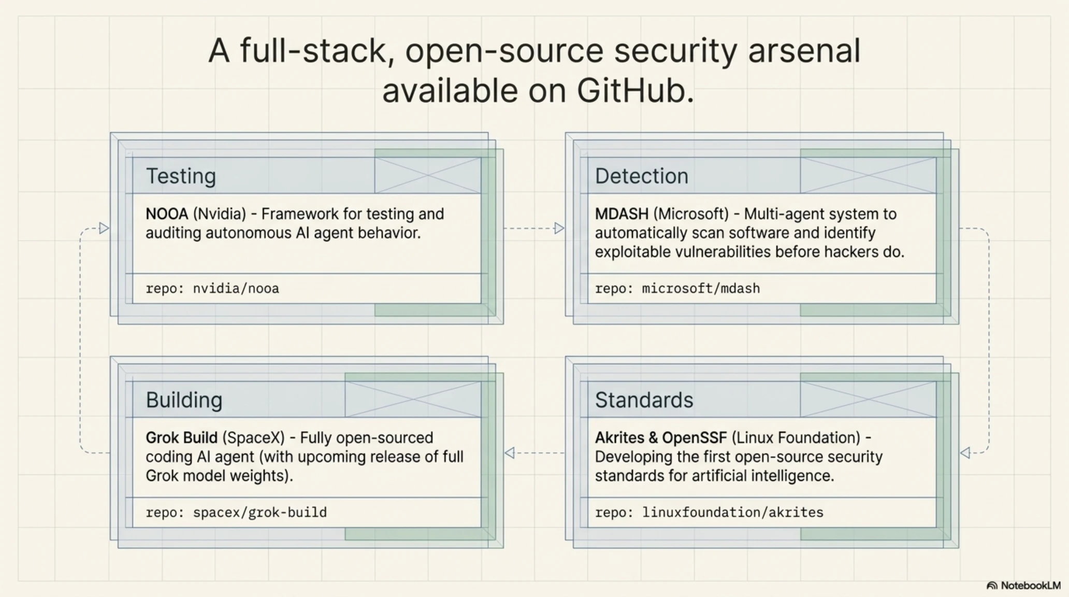Click the MDASH (Microsoft) description text
Screen dimensions: 1069x597
tap(749, 233)
